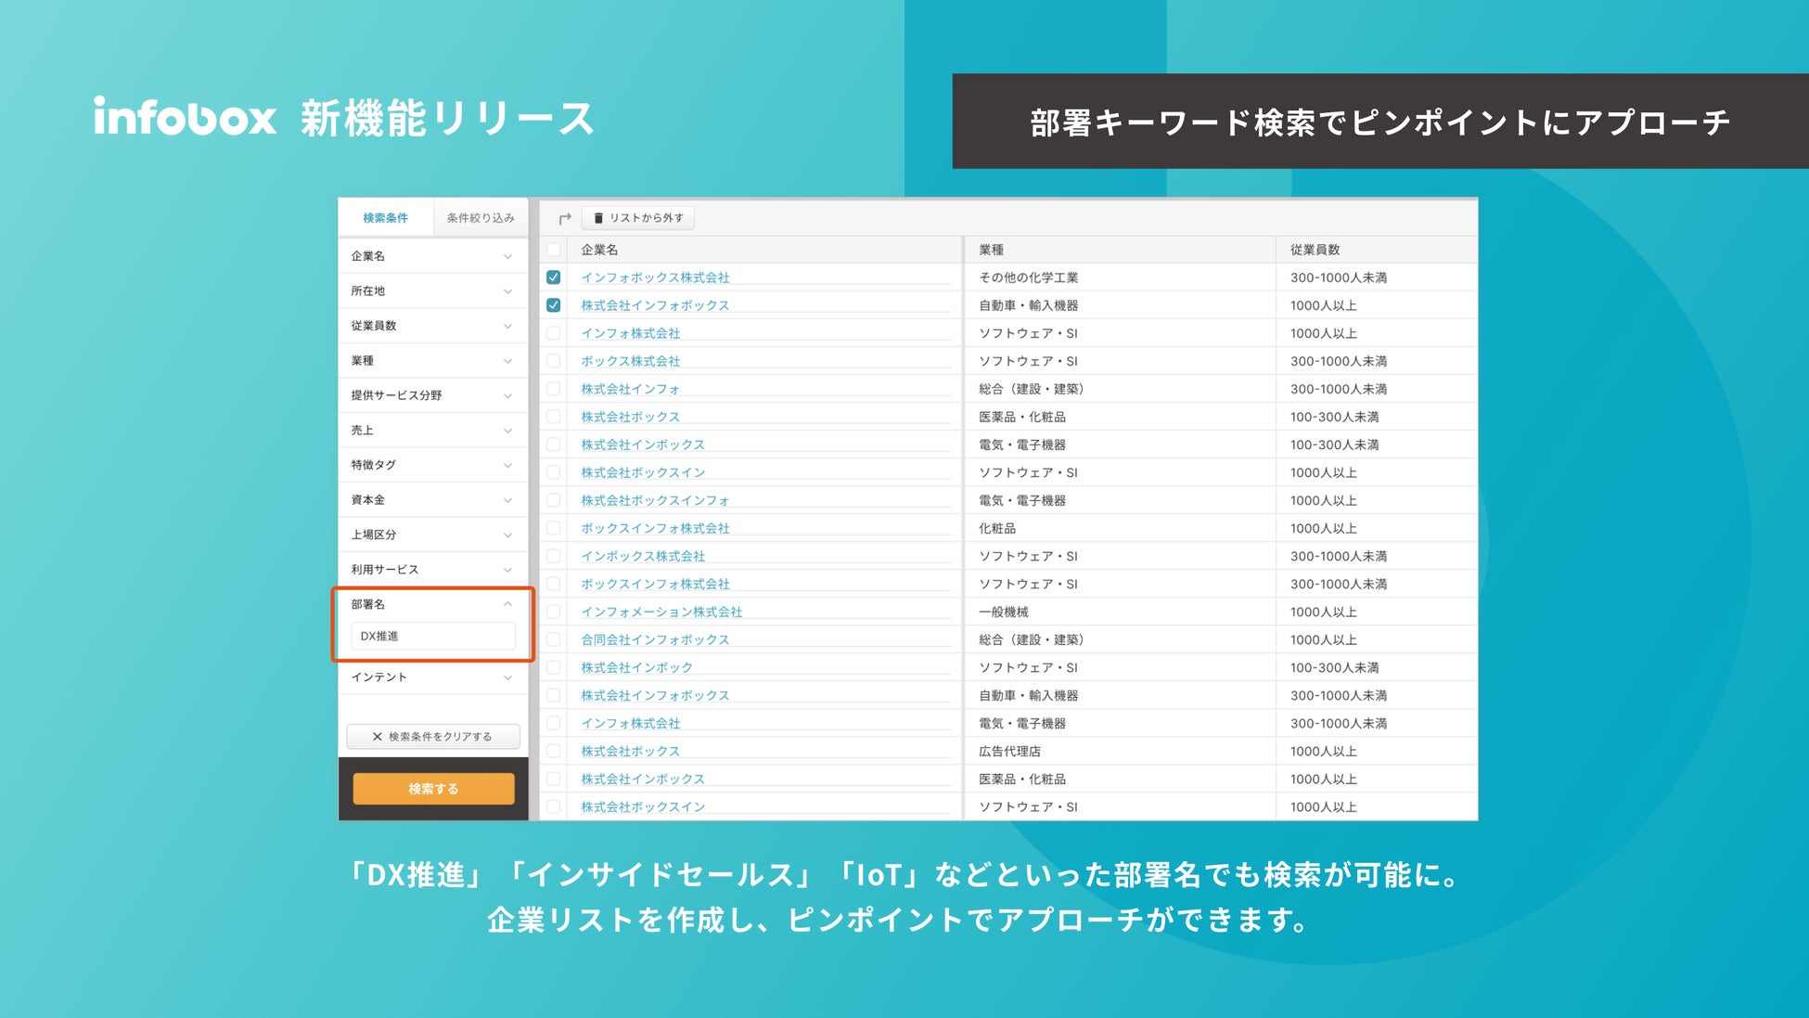Click trash icon in リストから外す button

(x=598, y=218)
